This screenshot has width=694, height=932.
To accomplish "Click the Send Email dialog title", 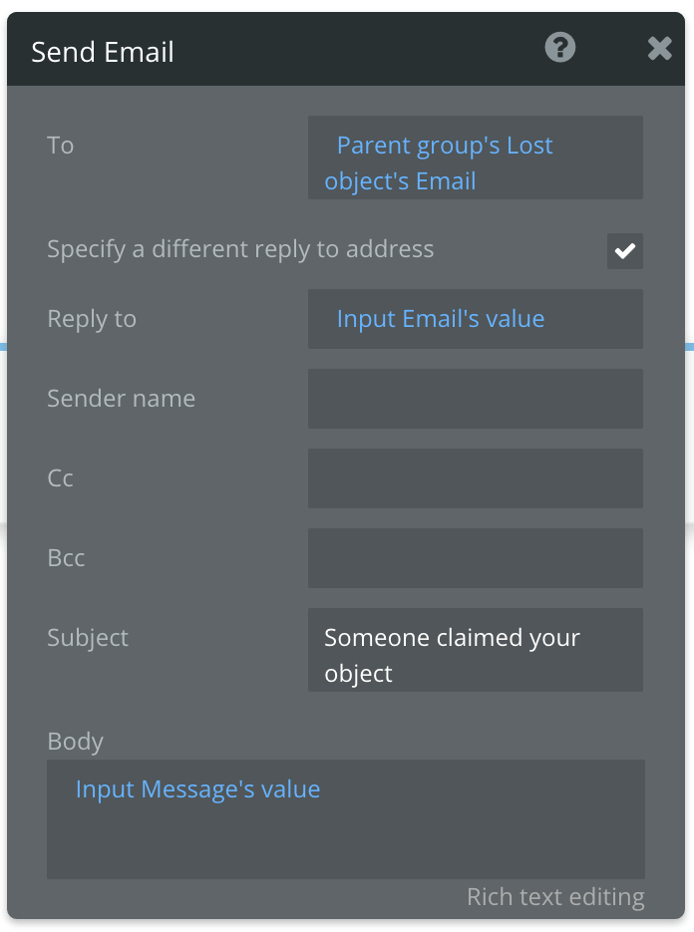I will pyautogui.click(x=104, y=51).
